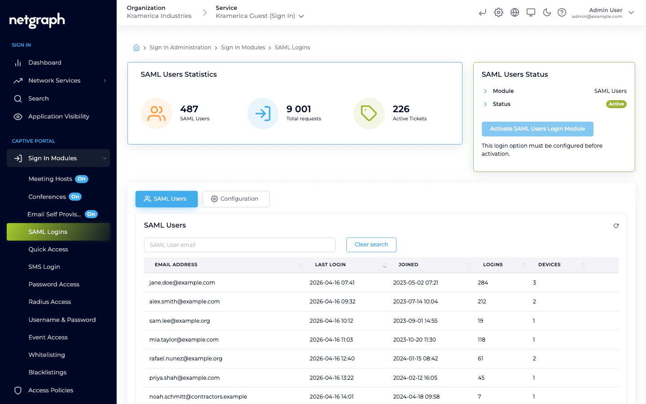Open settings via the gear icon
Screen dimensions: 646x404
coord(498,13)
